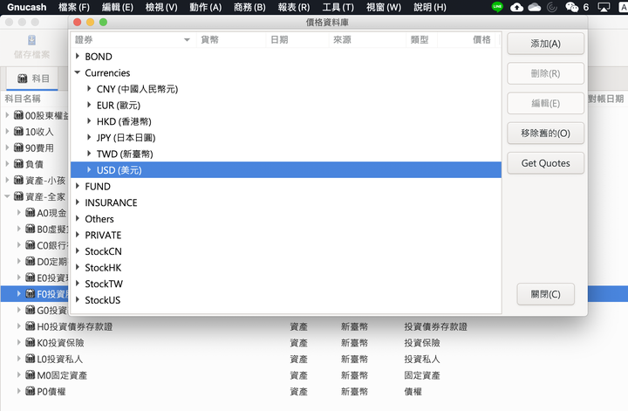
Task: Click the 負債 account icon
Action: coord(18,164)
